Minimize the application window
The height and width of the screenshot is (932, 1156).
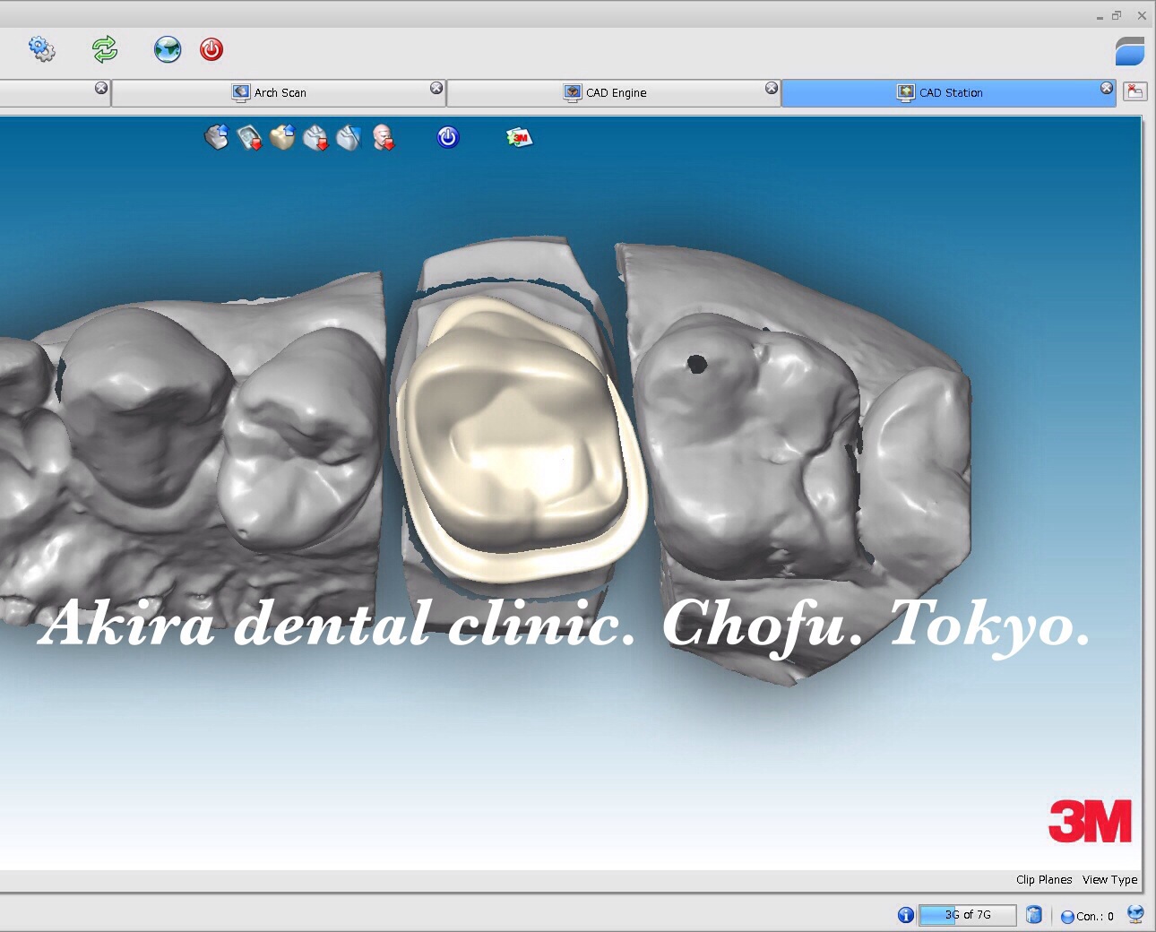pos(1100,17)
